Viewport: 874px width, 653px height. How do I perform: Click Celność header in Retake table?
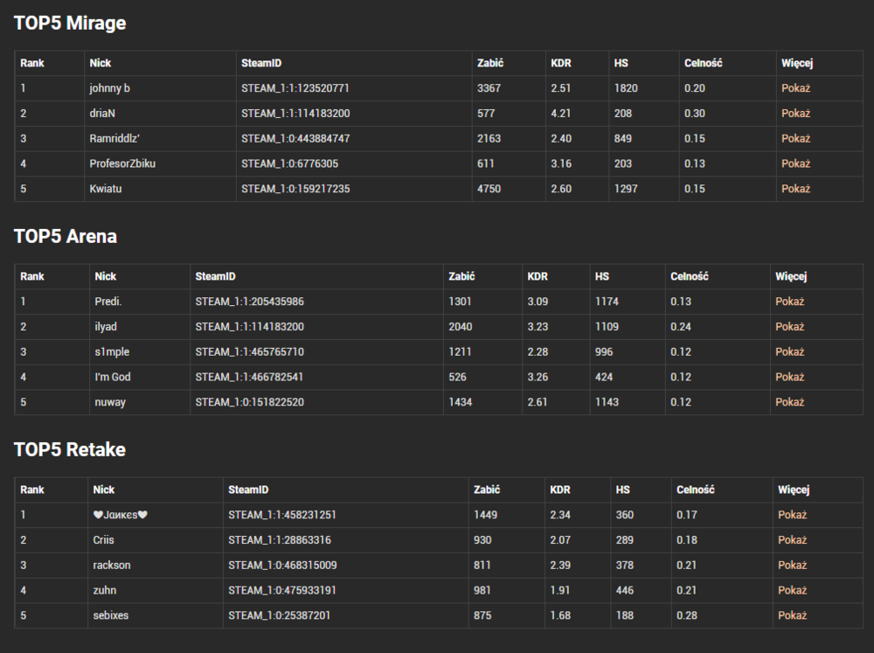tap(695, 490)
